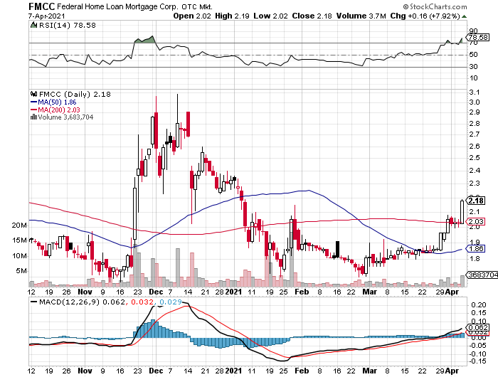Click the Apr label under the price panel
498x377 pixels.
click(452, 292)
